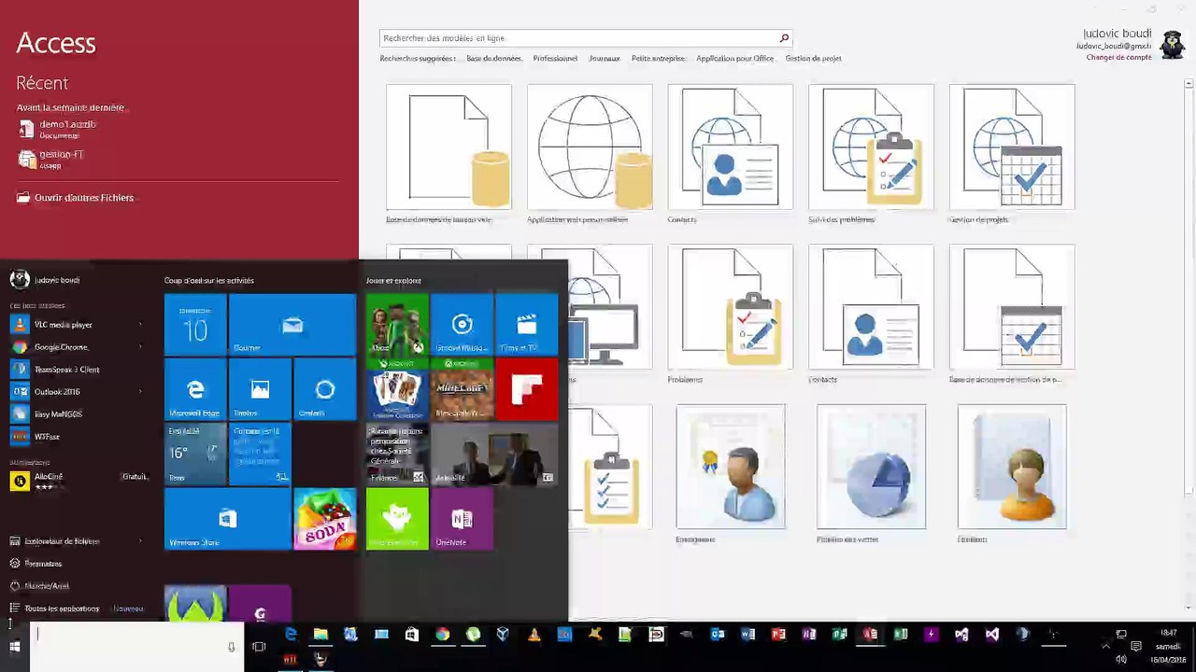
Task: Open the Courrier mail tile
Action: [x=292, y=325]
